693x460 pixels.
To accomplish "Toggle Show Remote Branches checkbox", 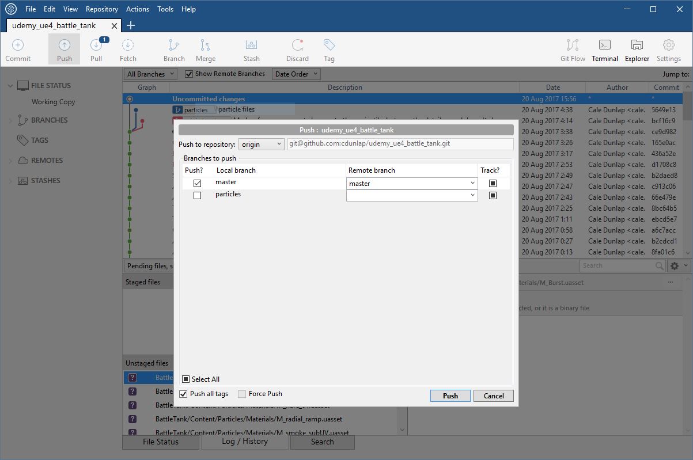I will pyautogui.click(x=188, y=74).
